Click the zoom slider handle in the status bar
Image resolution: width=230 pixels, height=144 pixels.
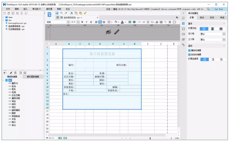tap(150, 138)
